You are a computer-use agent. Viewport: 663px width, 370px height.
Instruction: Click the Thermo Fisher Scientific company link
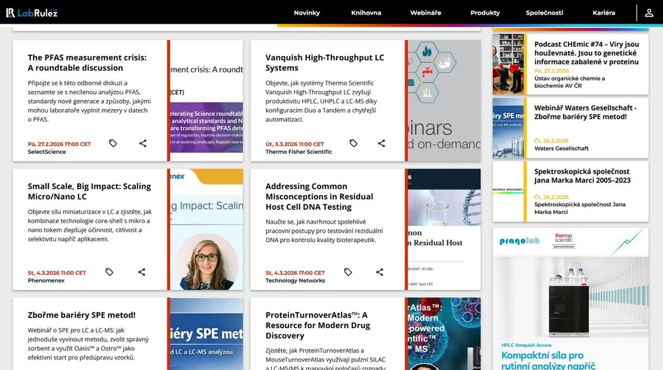(x=299, y=152)
